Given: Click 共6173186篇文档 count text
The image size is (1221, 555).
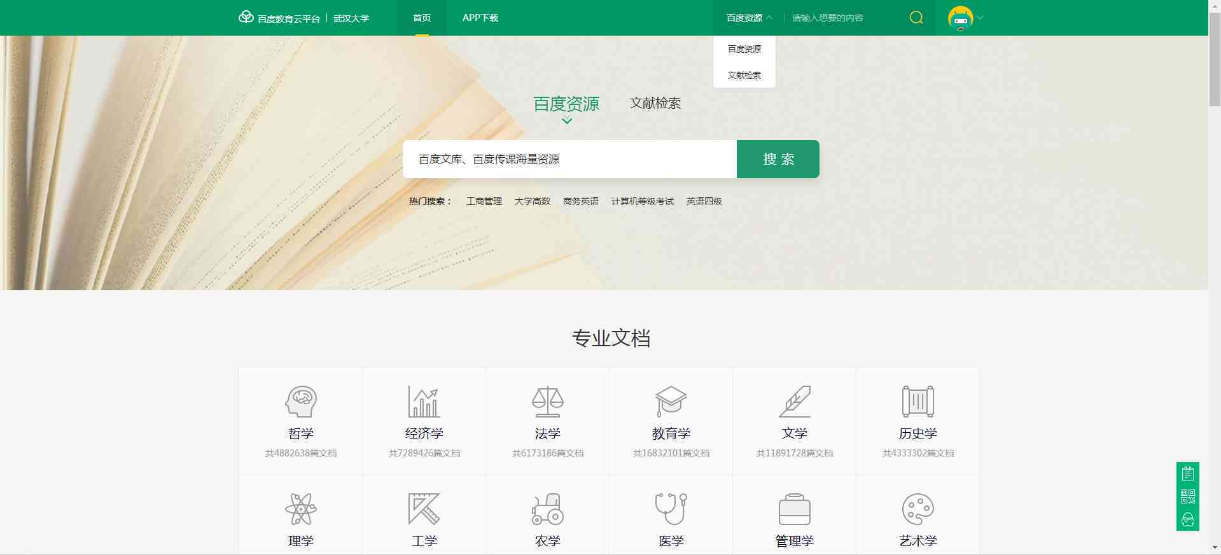Looking at the screenshot, I should (547, 453).
